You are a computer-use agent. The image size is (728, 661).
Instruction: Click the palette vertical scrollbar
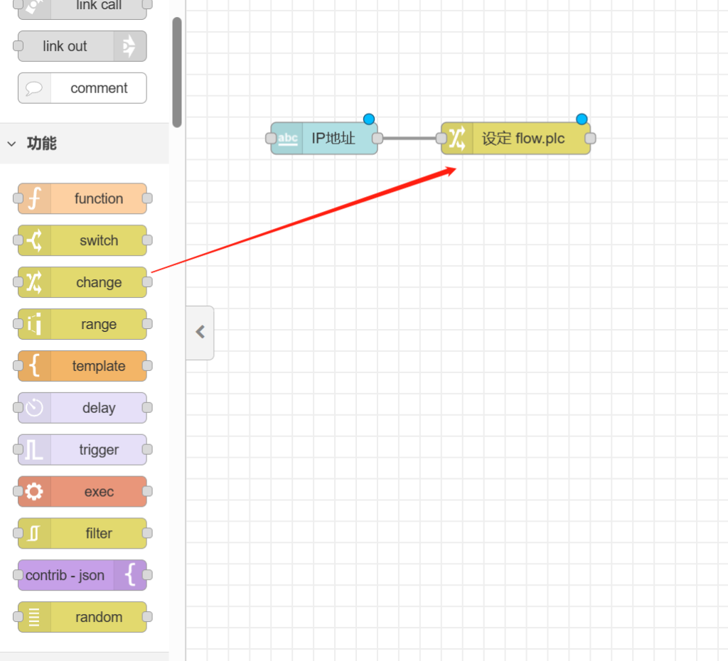coord(176,71)
